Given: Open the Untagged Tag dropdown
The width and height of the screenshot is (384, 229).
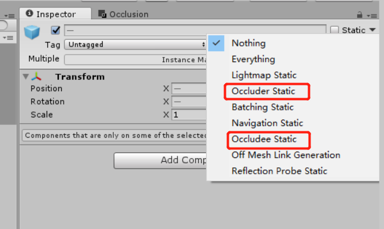Looking at the screenshot, I should click(x=135, y=44).
